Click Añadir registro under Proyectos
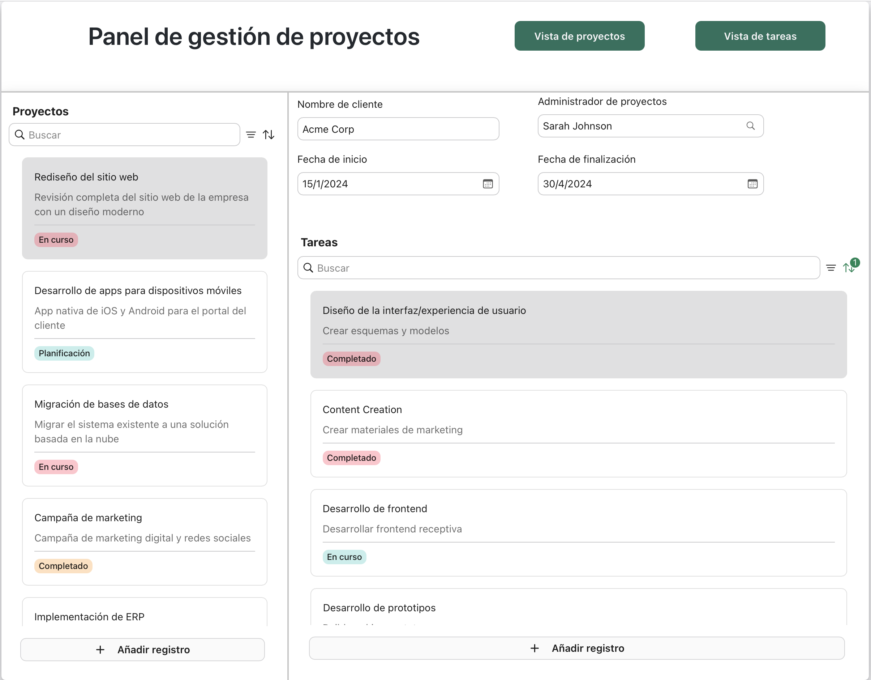This screenshot has width=871, height=680. click(x=142, y=649)
